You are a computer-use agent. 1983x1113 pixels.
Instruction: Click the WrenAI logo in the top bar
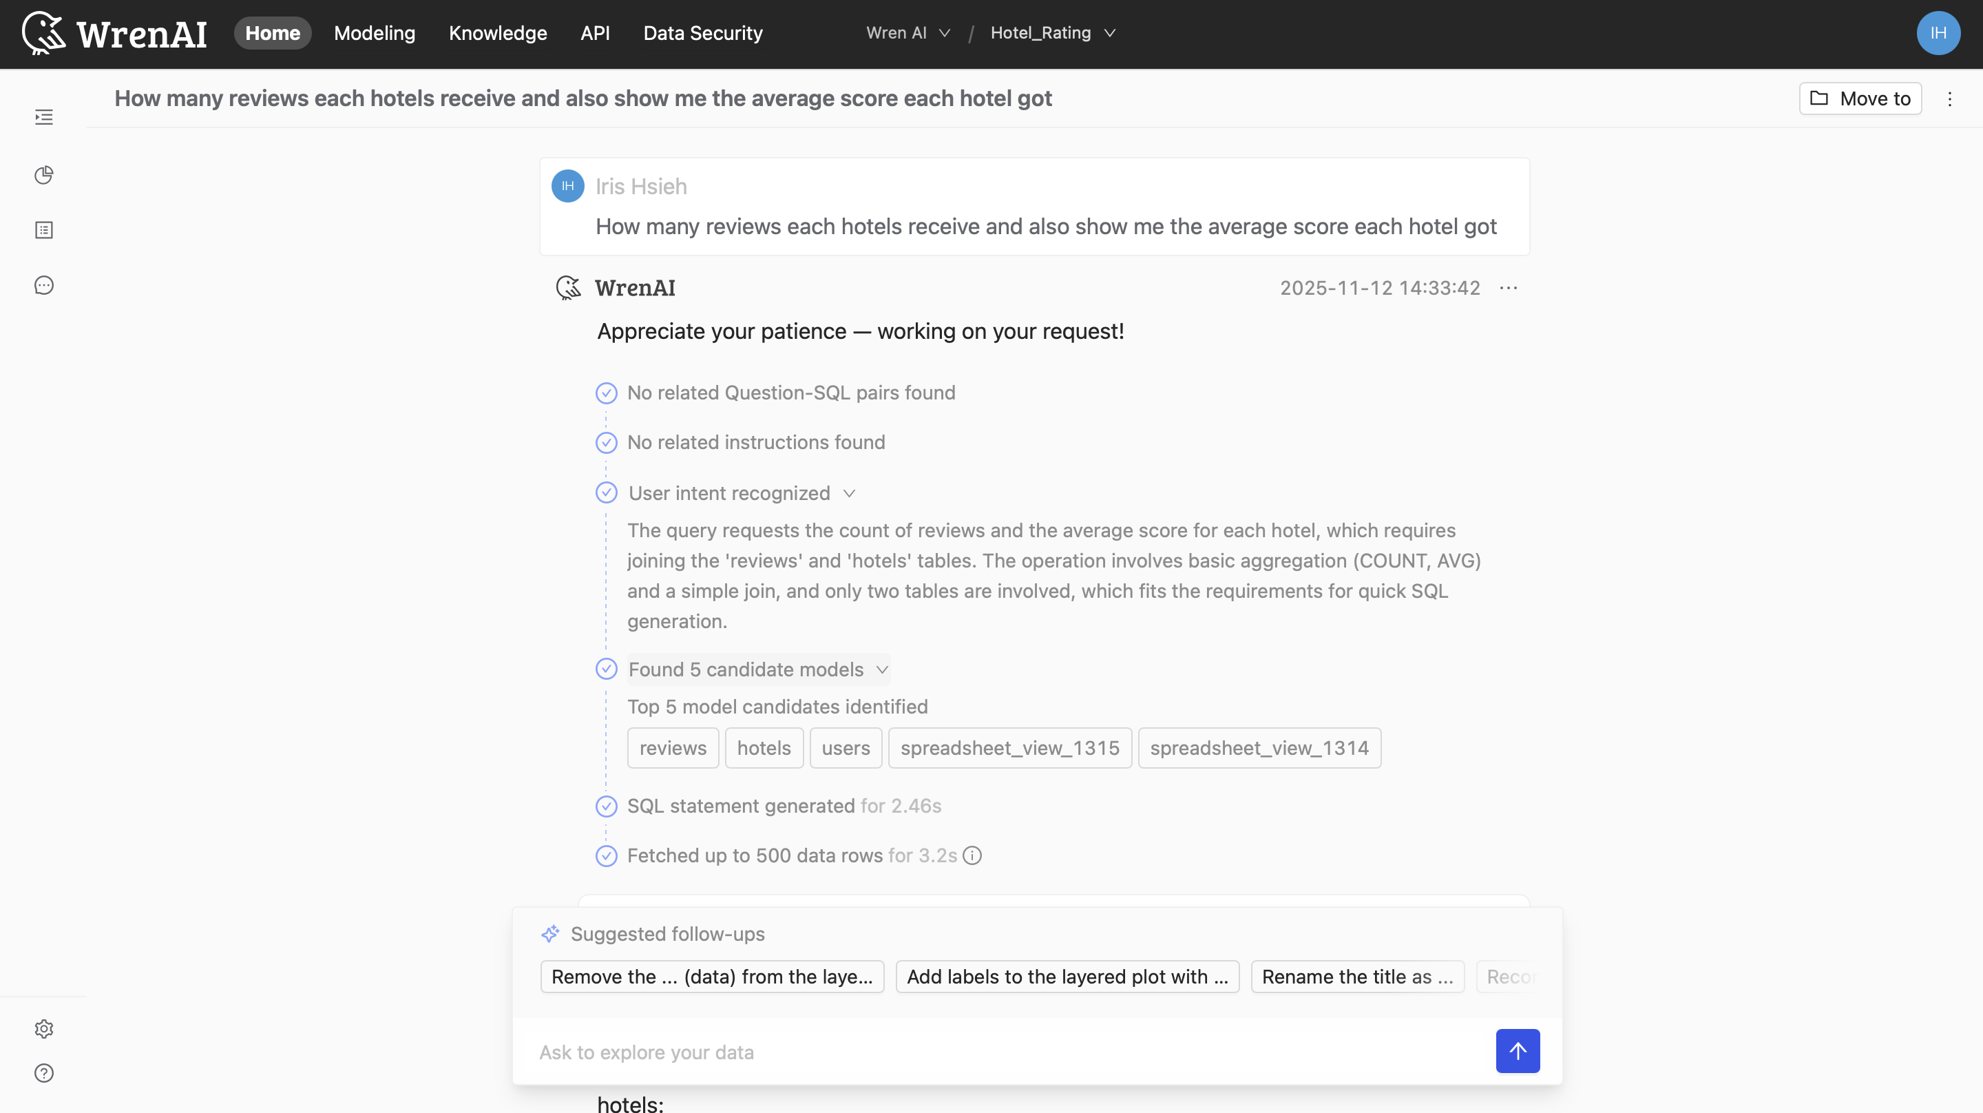(114, 33)
